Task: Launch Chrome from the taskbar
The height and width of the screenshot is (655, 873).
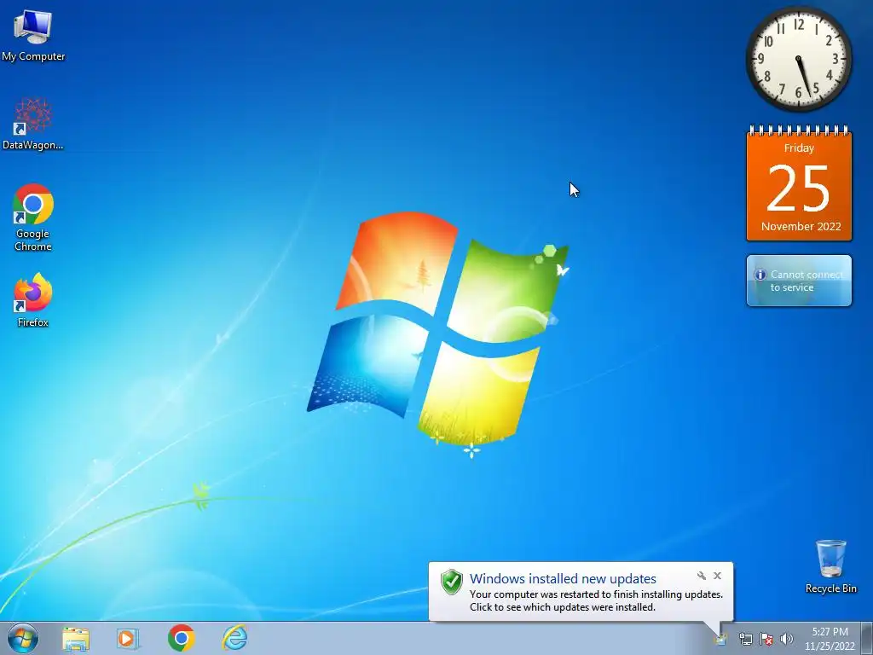Action: pyautogui.click(x=181, y=638)
